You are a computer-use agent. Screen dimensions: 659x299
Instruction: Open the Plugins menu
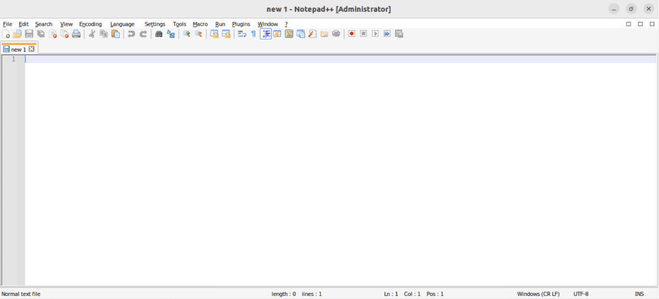pos(241,24)
